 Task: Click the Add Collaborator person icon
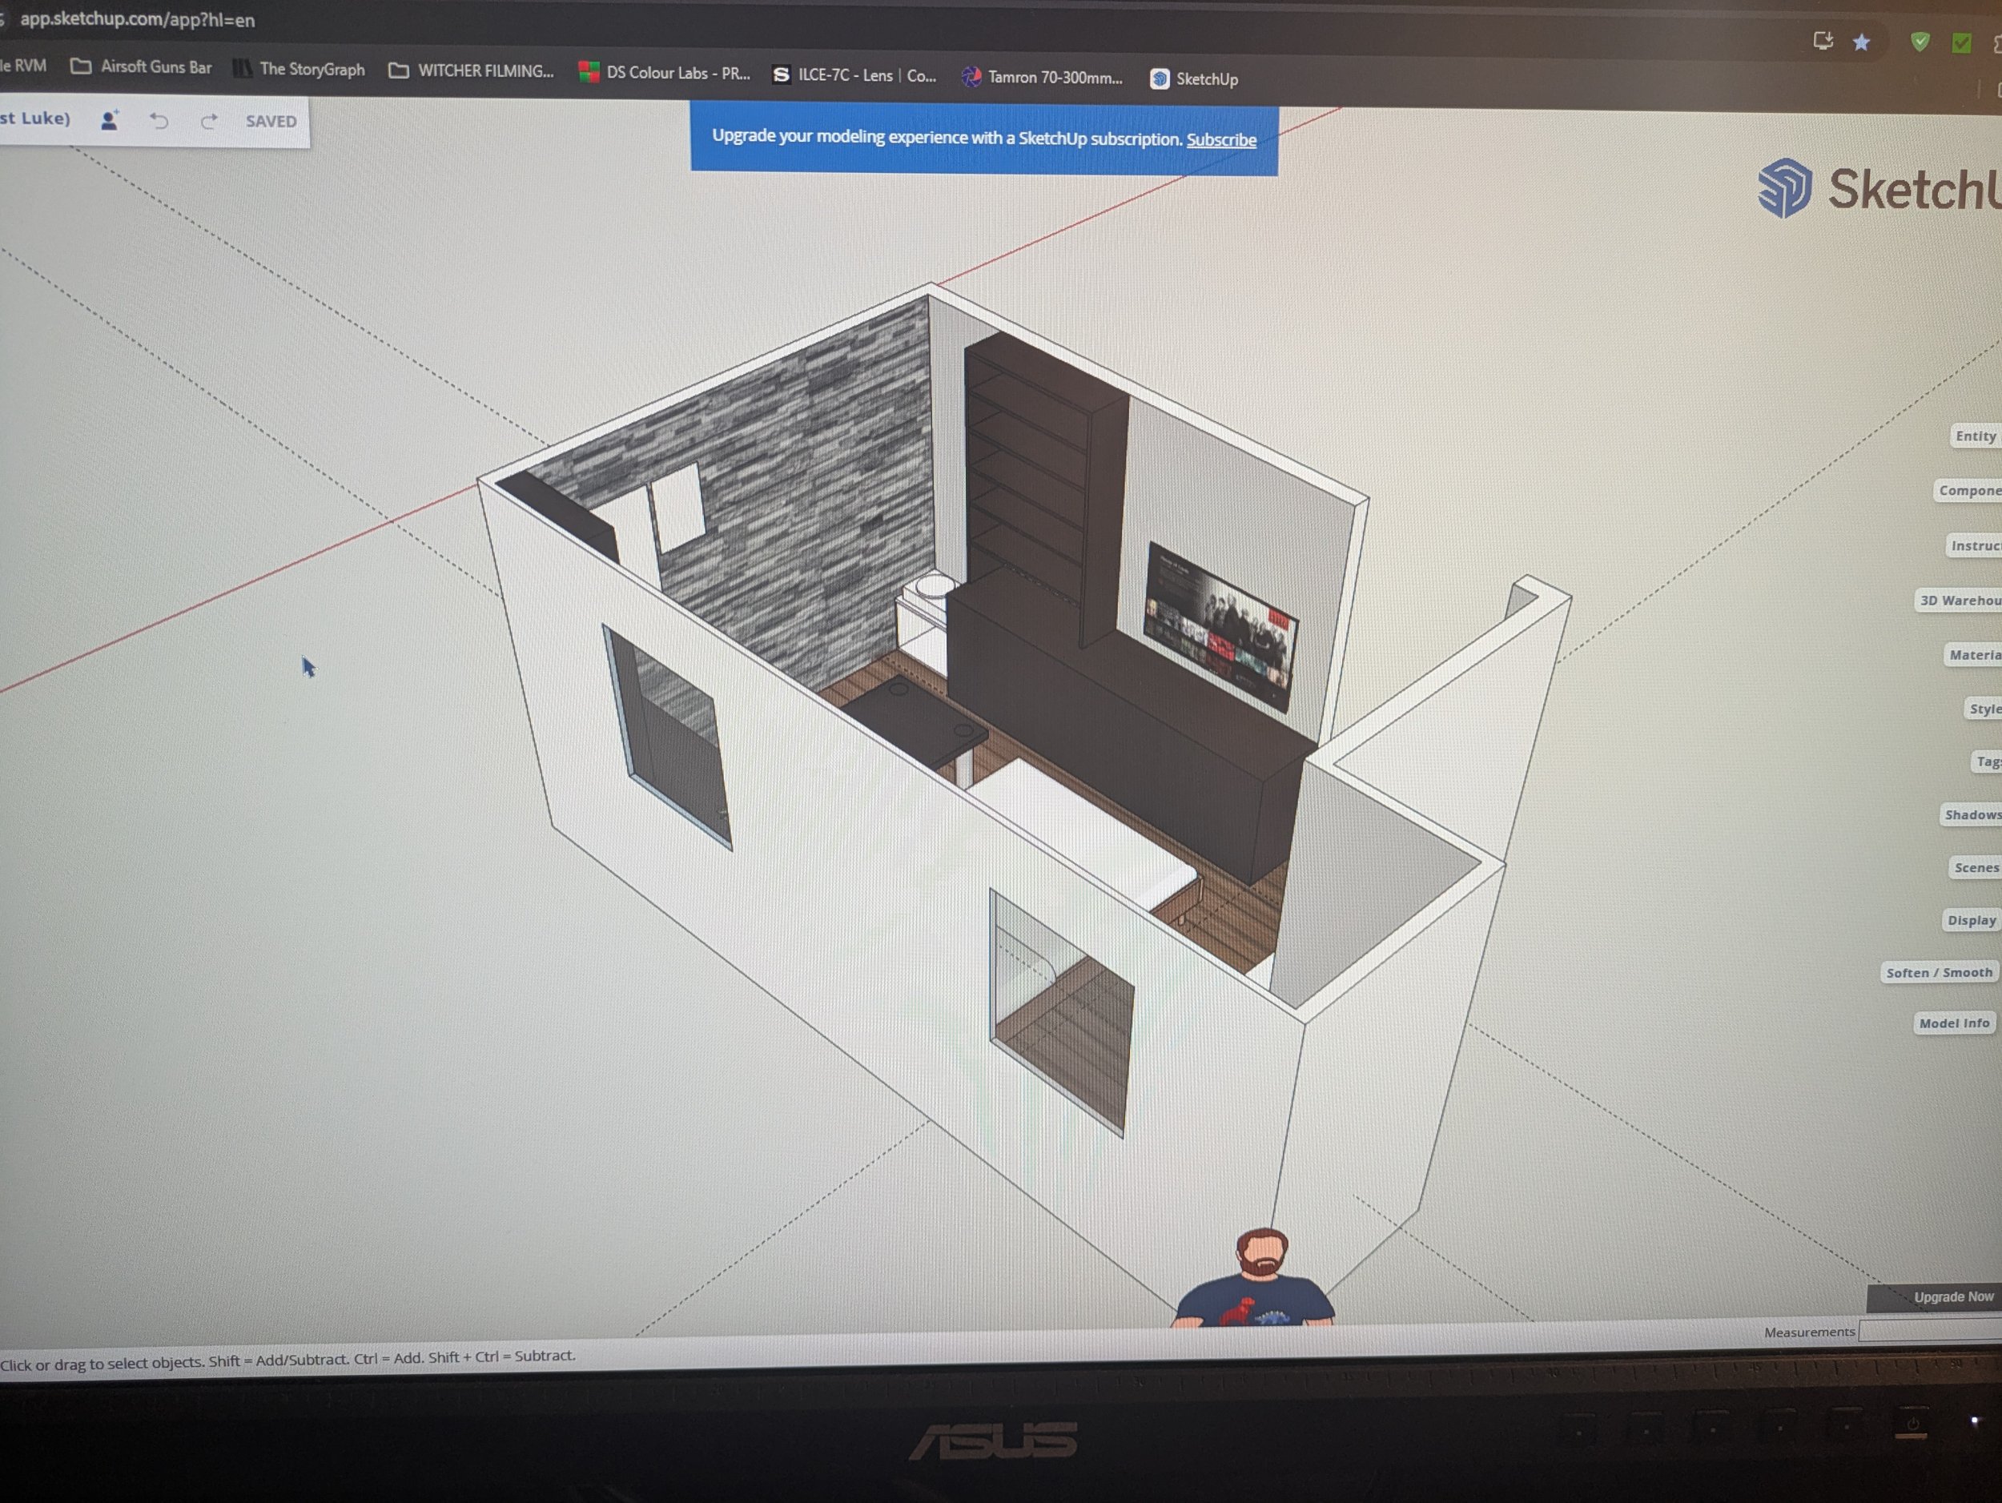110,120
